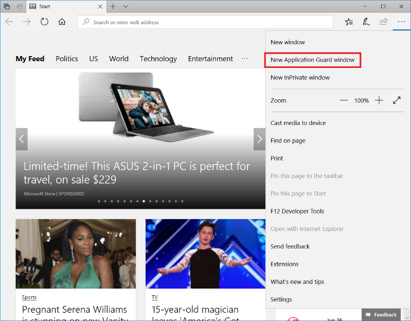Increase zoom with the plus button

(x=379, y=100)
